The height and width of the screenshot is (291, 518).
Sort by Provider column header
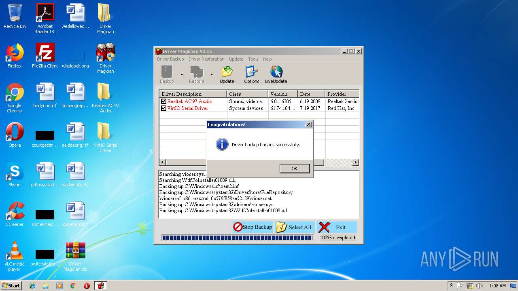point(342,94)
